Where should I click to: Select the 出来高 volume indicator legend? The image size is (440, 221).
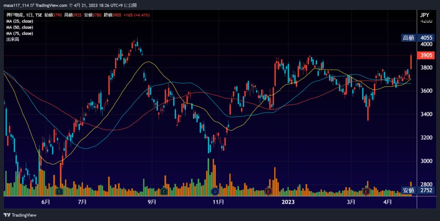[12, 39]
